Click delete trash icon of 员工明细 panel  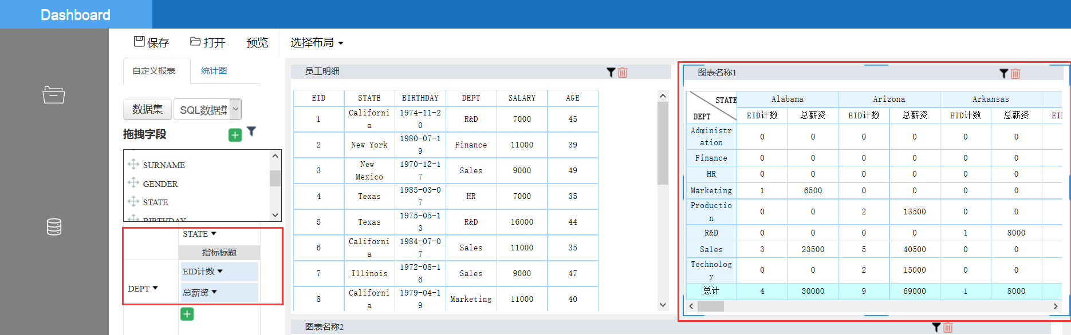click(623, 72)
